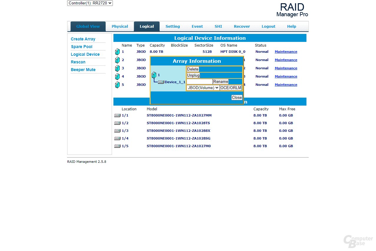Open the Recover tab
The width and height of the screenshot is (376, 251).
point(242,26)
